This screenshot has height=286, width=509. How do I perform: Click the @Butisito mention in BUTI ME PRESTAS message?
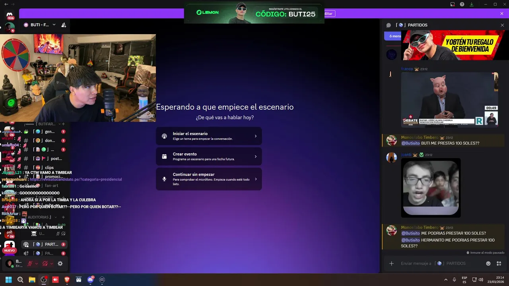click(x=410, y=143)
